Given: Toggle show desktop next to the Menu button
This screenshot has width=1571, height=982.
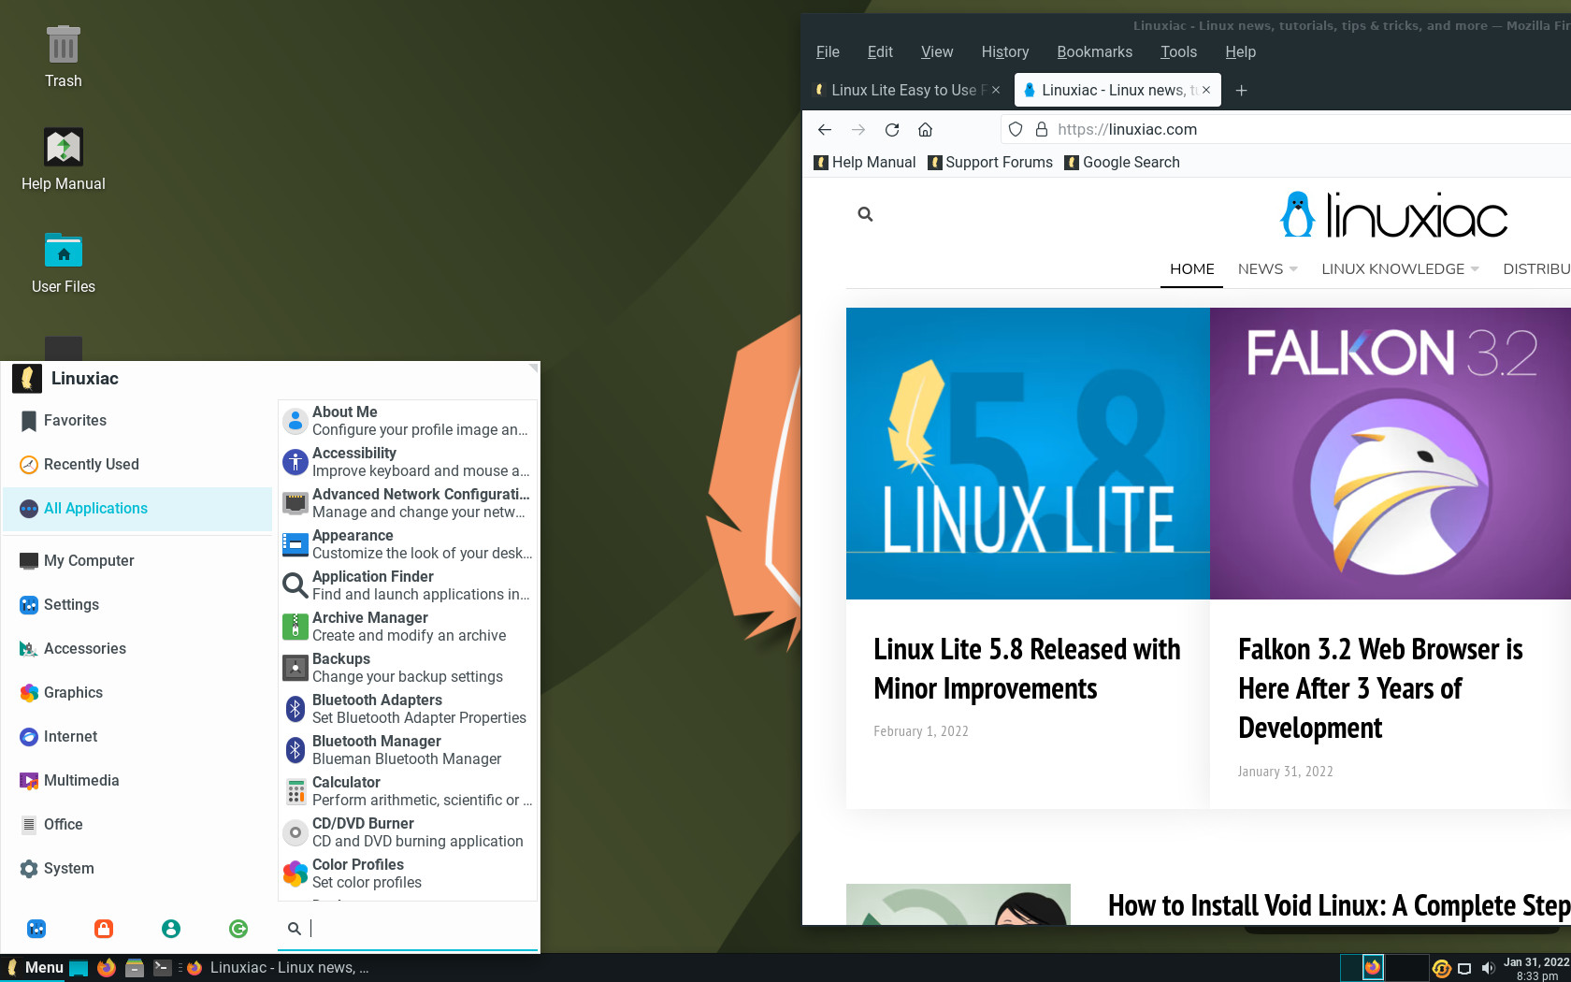Looking at the screenshot, I should (x=79, y=967).
